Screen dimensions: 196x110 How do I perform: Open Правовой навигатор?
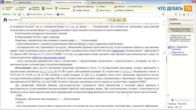point(34,9)
